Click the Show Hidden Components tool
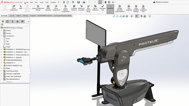 (66, 9)
